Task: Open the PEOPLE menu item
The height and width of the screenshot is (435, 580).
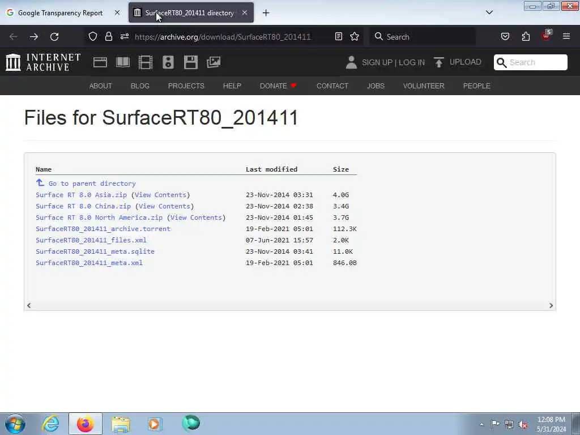Action: pyautogui.click(x=477, y=86)
